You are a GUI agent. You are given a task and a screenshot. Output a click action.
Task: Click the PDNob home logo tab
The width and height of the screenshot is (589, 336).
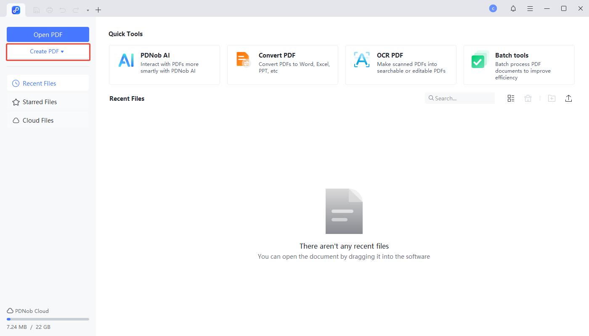[x=16, y=10]
